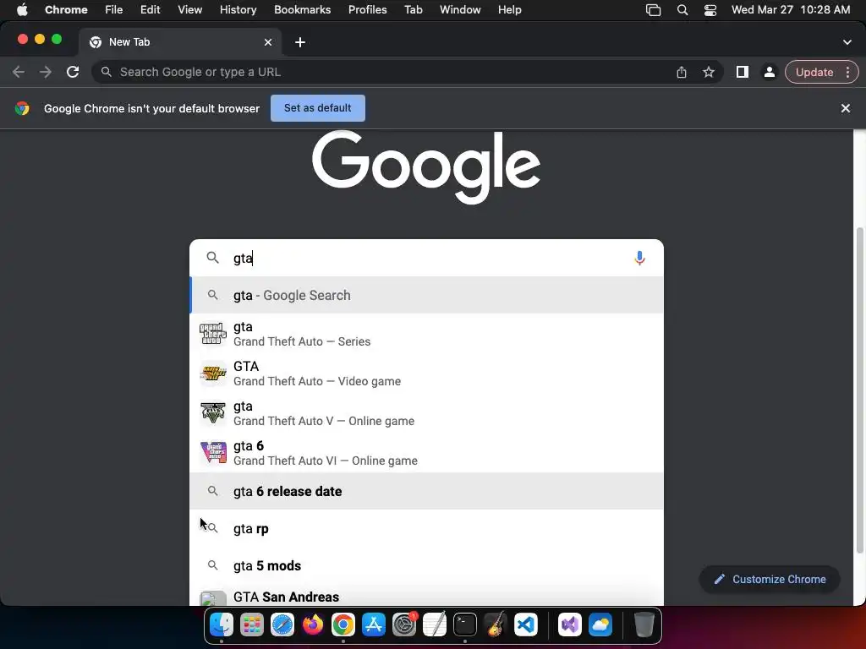The height and width of the screenshot is (649, 866).
Task: Close the New Tab tab
Action: [x=268, y=42]
